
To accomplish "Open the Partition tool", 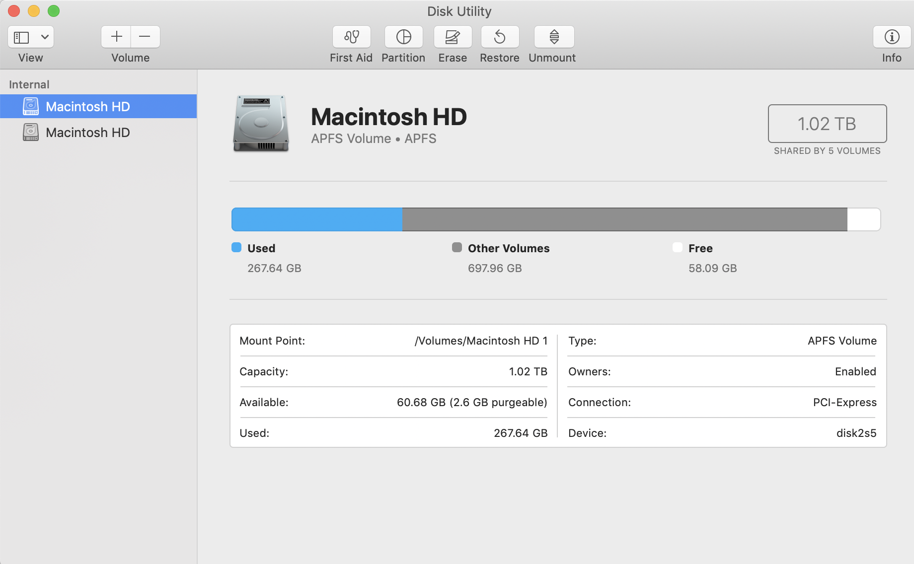I will click(x=403, y=37).
